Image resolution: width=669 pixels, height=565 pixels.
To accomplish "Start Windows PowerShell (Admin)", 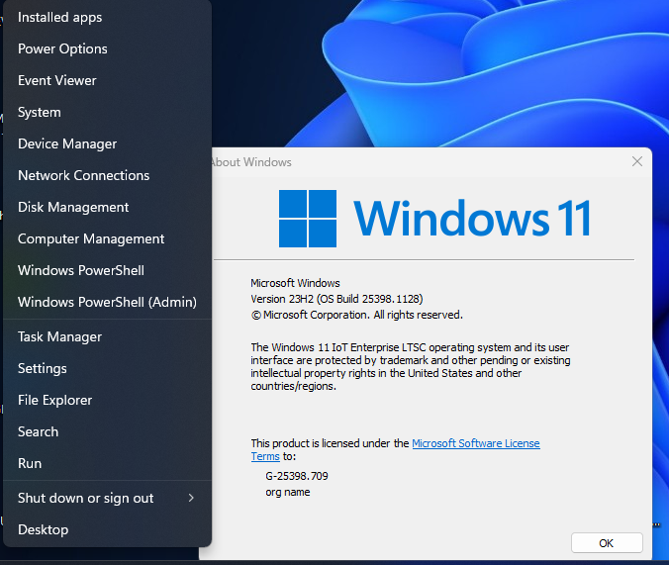I will tap(107, 302).
